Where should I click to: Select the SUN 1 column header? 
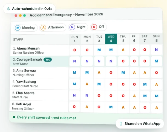point(75,39)
